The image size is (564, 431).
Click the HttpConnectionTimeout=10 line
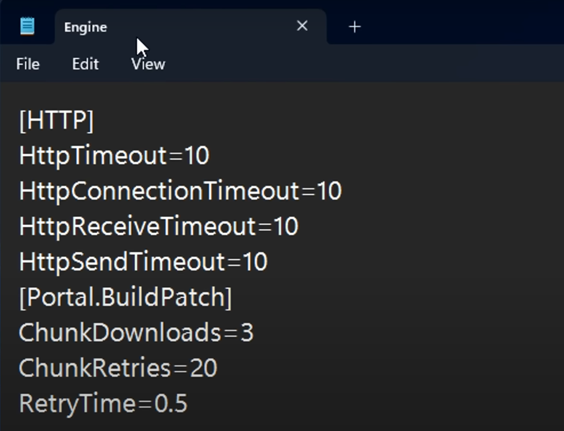(180, 191)
